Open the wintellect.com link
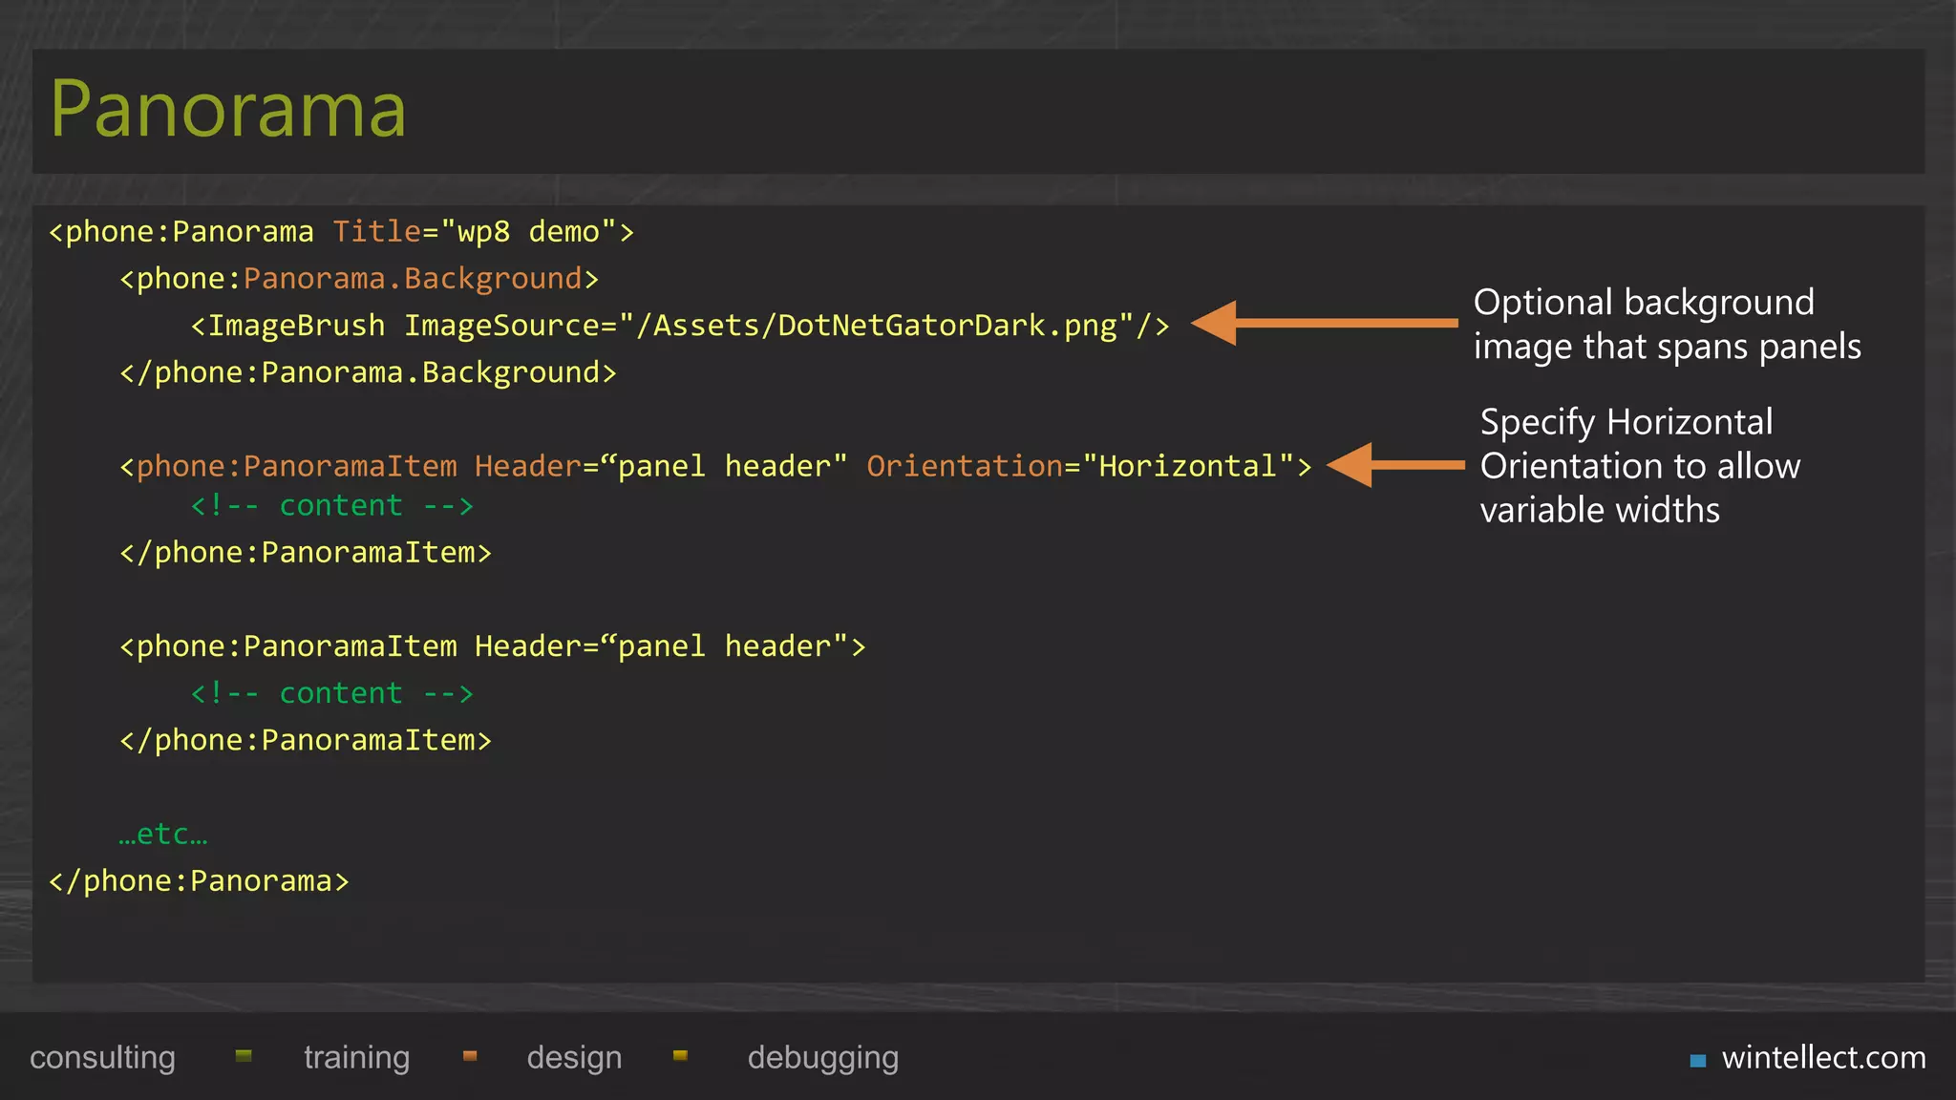The height and width of the screenshot is (1100, 1956). [1822, 1058]
